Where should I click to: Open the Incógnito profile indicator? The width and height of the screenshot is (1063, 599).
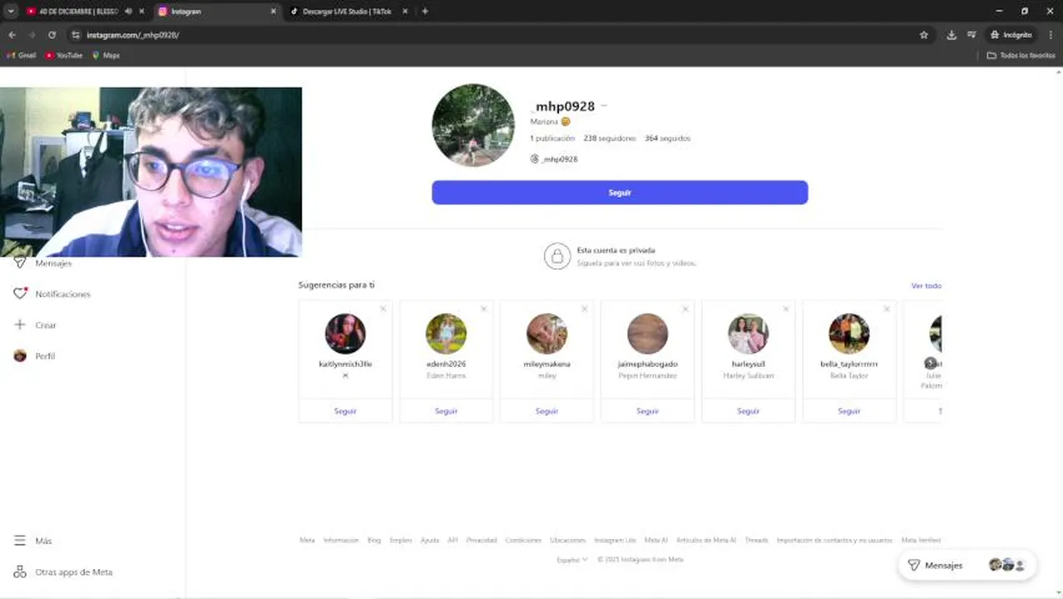[x=1011, y=35]
